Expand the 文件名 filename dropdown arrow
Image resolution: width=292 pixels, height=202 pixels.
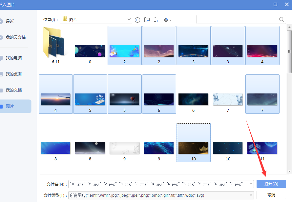[251, 184]
